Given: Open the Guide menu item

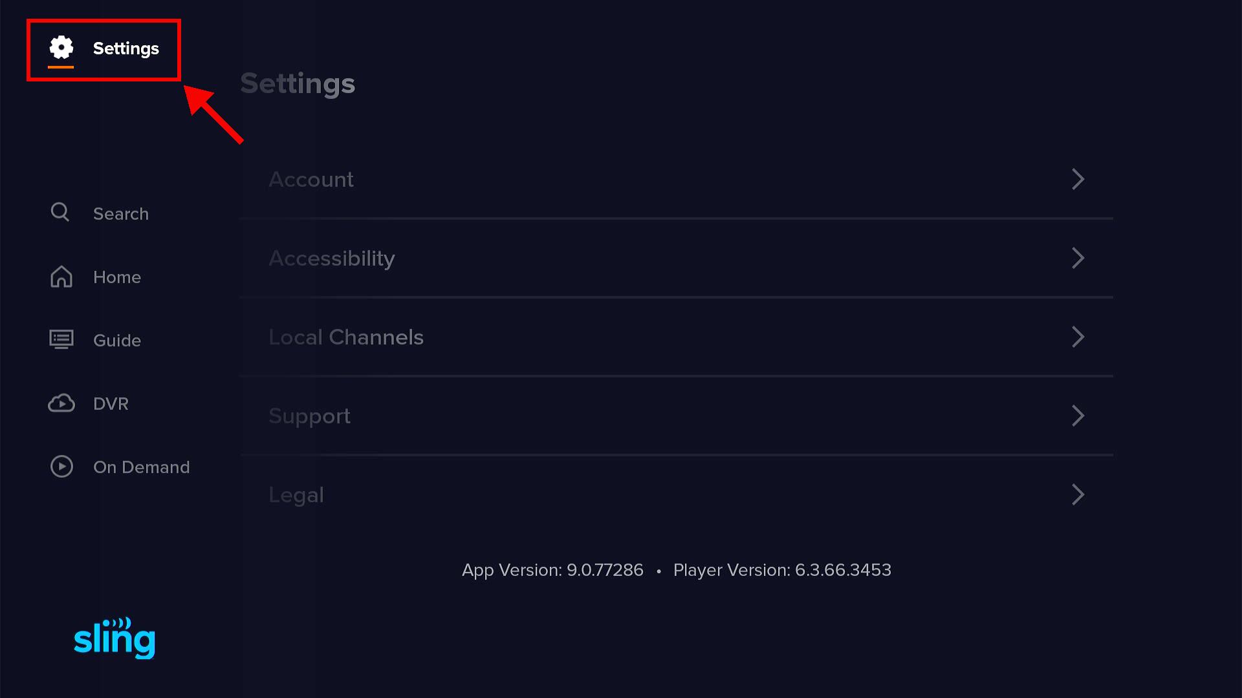Looking at the screenshot, I should pos(116,340).
